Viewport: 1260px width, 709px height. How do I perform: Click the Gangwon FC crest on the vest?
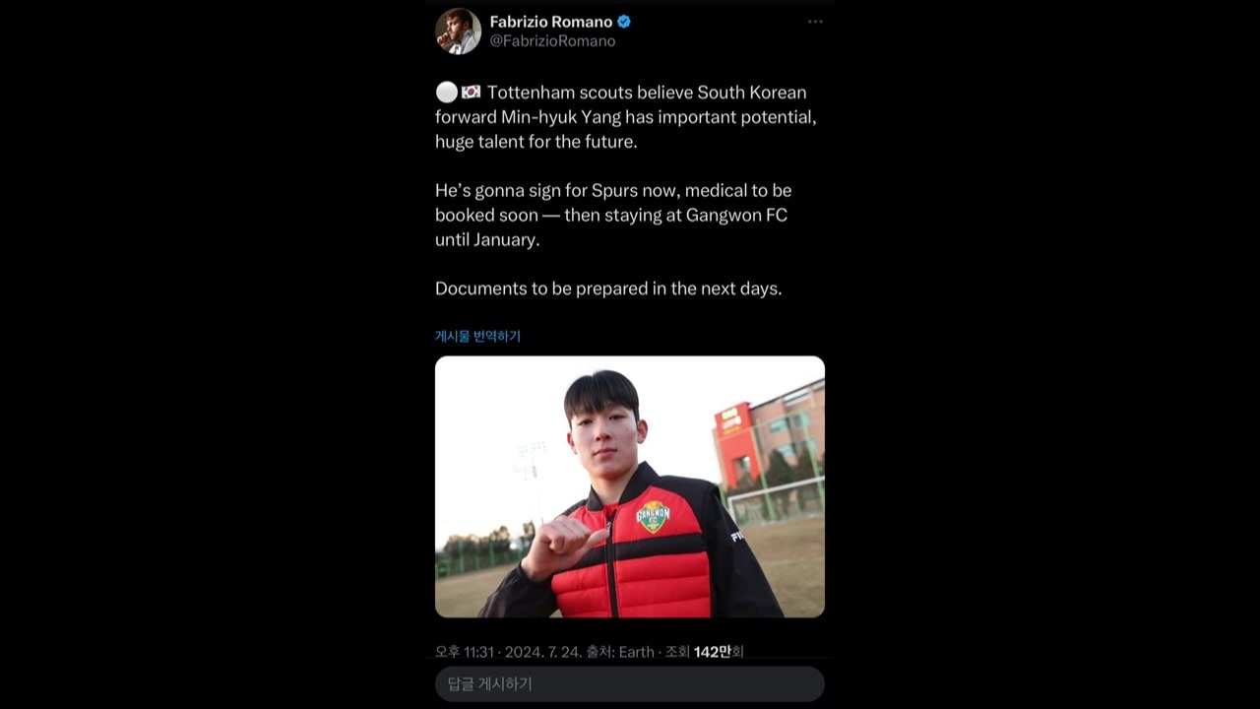[652, 515]
